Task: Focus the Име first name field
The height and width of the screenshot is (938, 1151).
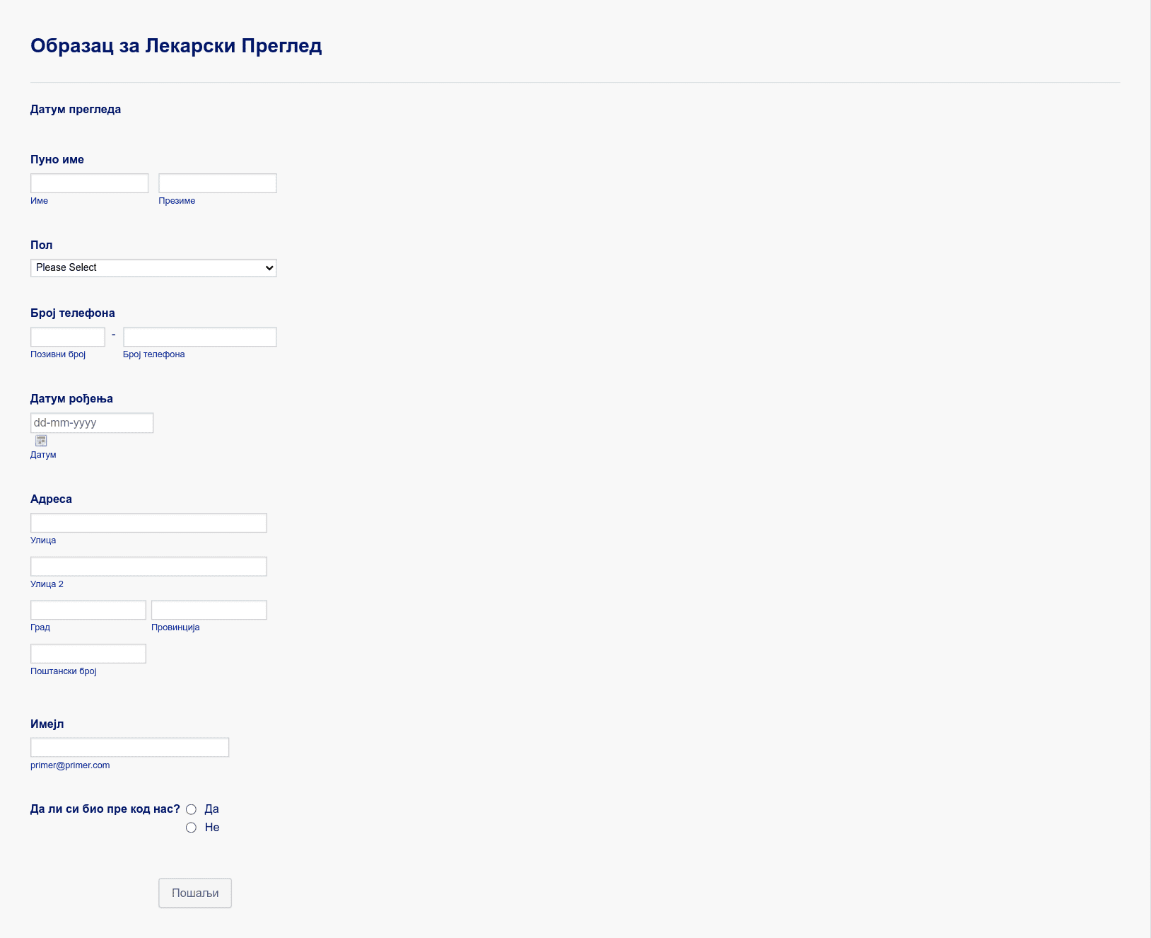Action: pyautogui.click(x=90, y=183)
